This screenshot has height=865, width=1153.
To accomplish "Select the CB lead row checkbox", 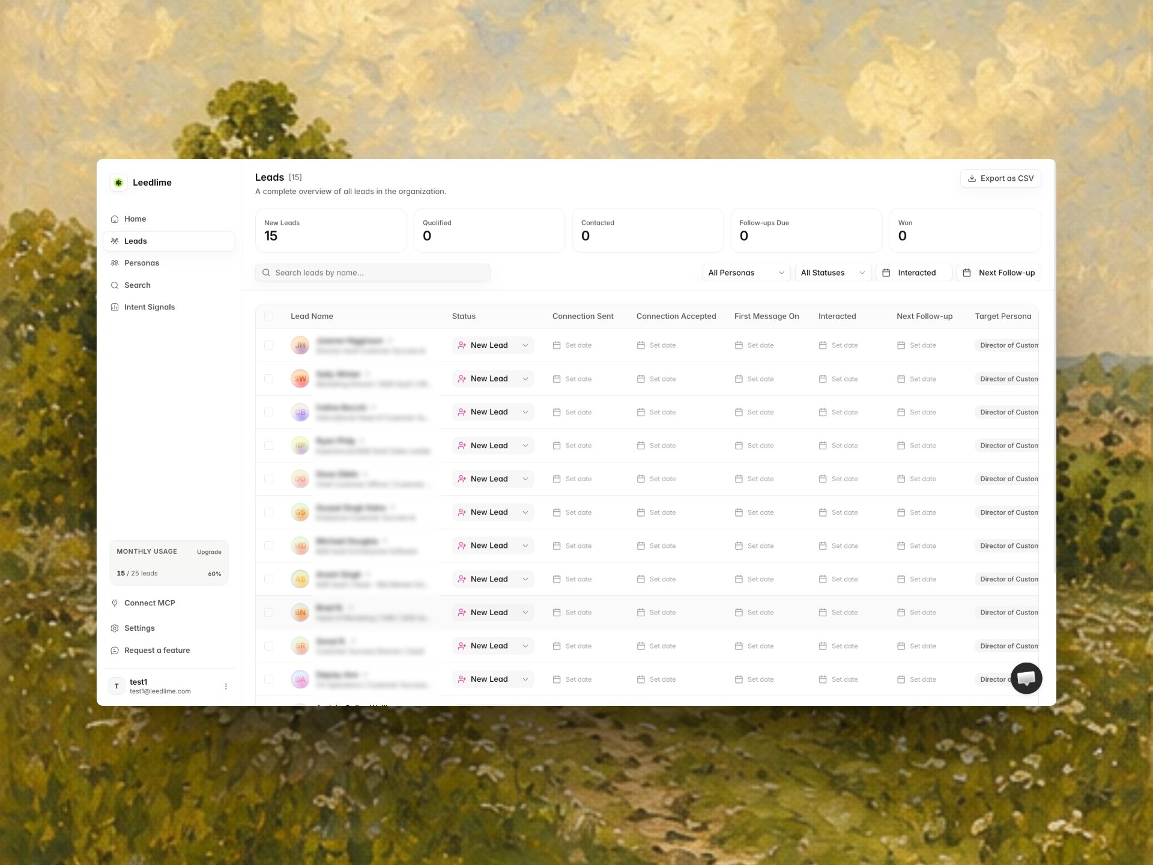I will (268, 412).
